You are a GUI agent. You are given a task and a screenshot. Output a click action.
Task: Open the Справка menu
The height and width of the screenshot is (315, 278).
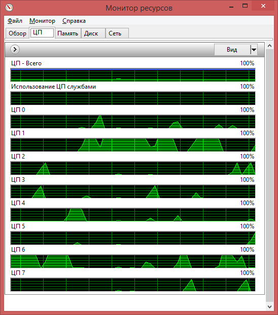(74, 21)
